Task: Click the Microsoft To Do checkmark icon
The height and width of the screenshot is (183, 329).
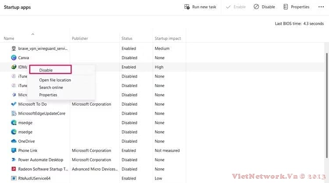Action: coord(14,104)
